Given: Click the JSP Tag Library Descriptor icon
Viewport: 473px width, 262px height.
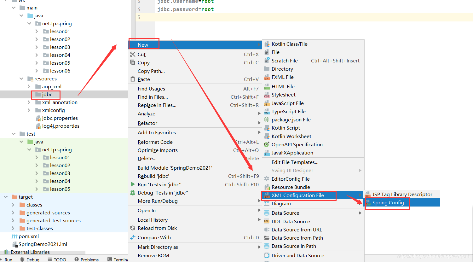Looking at the screenshot, I should tap(367, 195).
